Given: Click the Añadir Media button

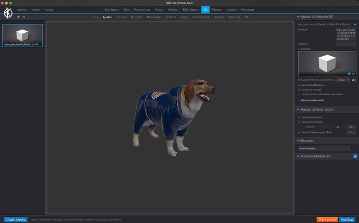Looking at the screenshot, I should [x=15, y=219].
